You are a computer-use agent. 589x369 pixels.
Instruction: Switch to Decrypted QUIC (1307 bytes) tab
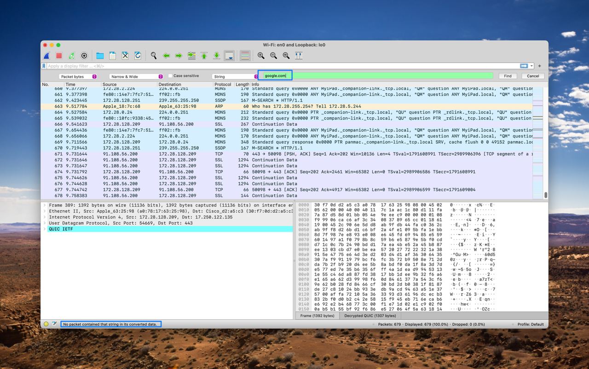click(370, 316)
